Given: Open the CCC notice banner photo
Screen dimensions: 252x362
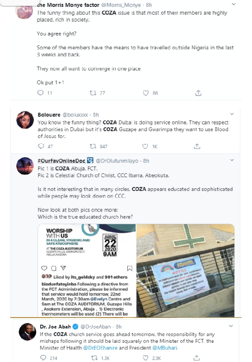Looking at the screenshot, I should pyautogui.click(x=185, y=271).
